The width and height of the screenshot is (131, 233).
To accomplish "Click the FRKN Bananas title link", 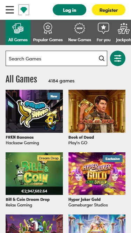I will pyautogui.click(x=20, y=137).
